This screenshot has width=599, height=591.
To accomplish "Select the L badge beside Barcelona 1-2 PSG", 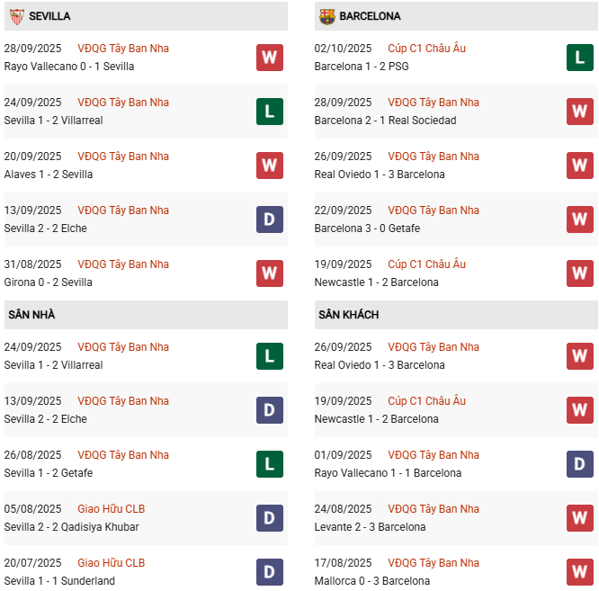I will (580, 58).
